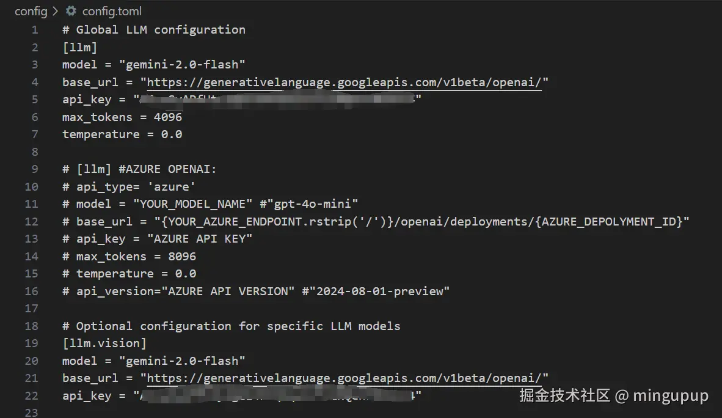Select the gemini-2.0-flash model value on line 3
Screen dimensions: 722x418
184,64
